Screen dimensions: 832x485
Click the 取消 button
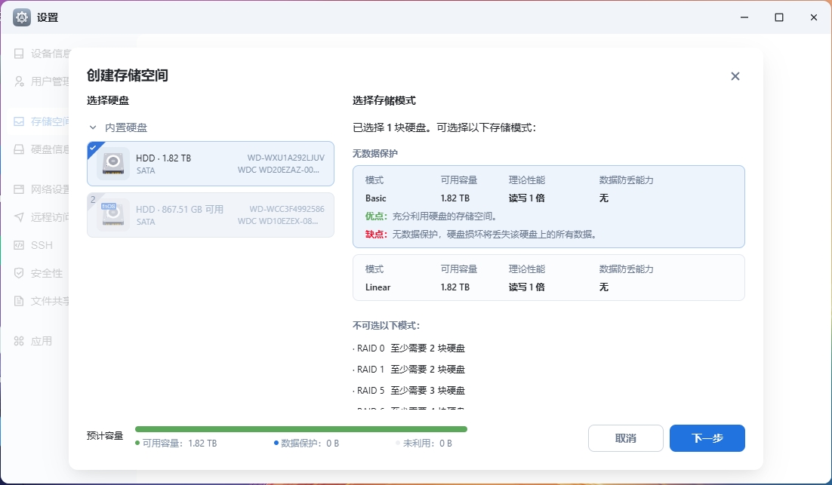pyautogui.click(x=625, y=438)
